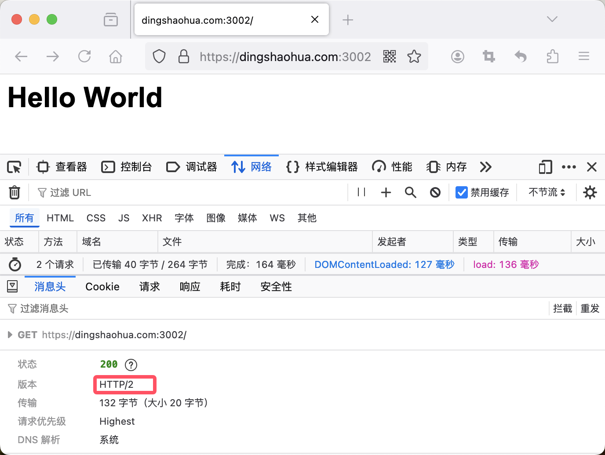Open the 重发 resend button

(x=590, y=308)
